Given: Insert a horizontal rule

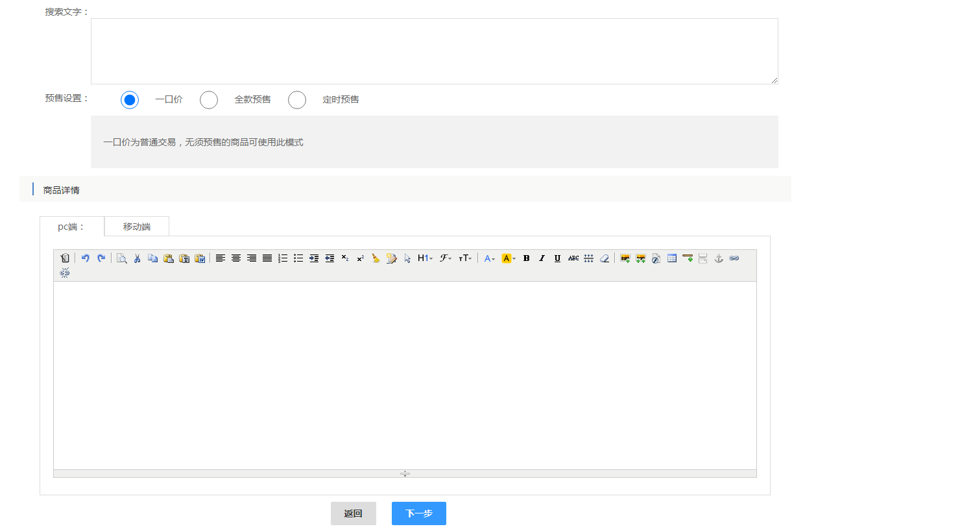Looking at the screenshot, I should pos(688,258).
